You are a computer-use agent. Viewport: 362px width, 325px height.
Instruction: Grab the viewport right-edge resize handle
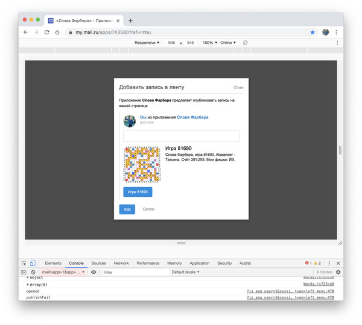[340, 150]
